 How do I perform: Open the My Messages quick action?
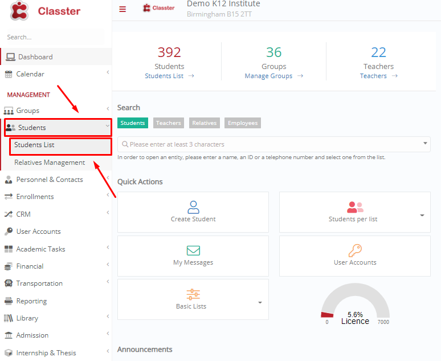point(193,256)
